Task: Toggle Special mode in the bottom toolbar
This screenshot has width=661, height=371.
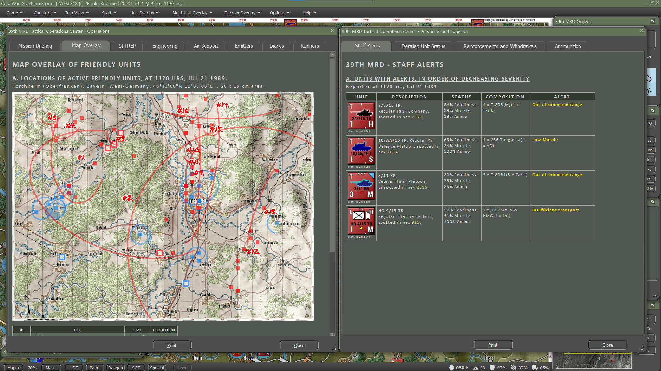Action: click(x=157, y=368)
